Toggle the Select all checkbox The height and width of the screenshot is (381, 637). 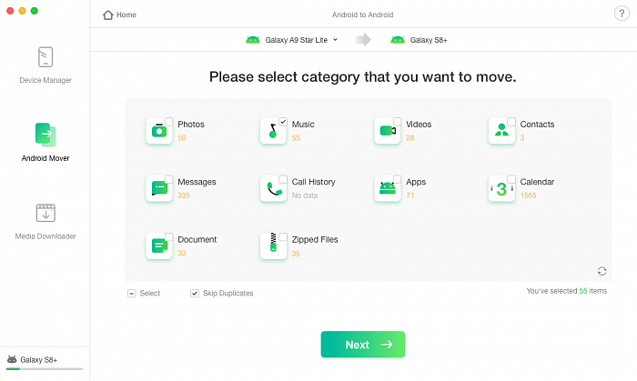coord(131,294)
